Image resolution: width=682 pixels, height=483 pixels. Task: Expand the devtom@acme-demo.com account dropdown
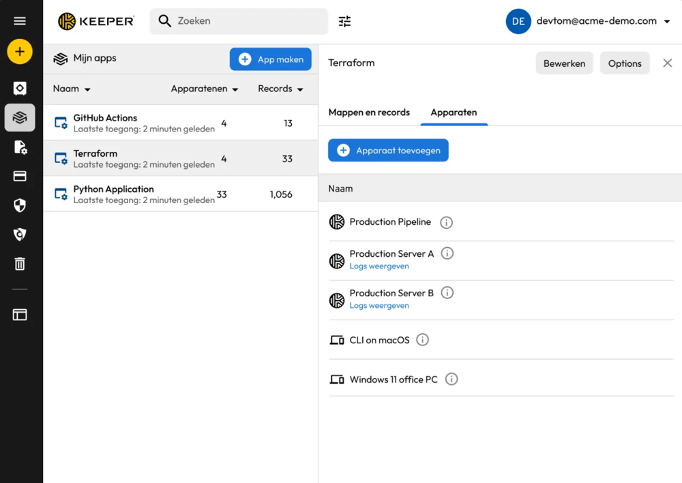666,22
